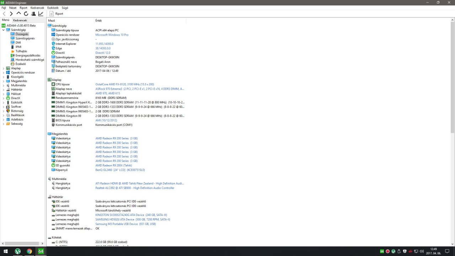Select the Érzékelő gauge icon item

pyautogui.click(x=13, y=64)
